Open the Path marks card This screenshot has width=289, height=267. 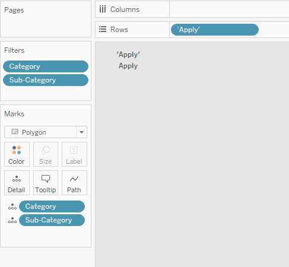click(74, 183)
